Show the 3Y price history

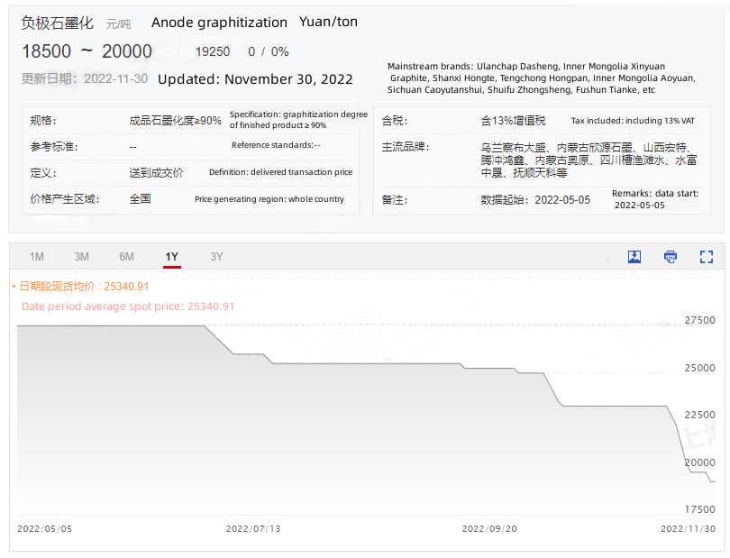(x=217, y=257)
